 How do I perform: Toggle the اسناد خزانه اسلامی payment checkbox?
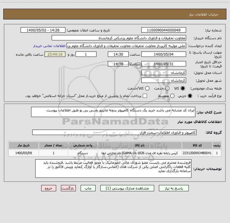pyautogui.click(x=145, y=96)
